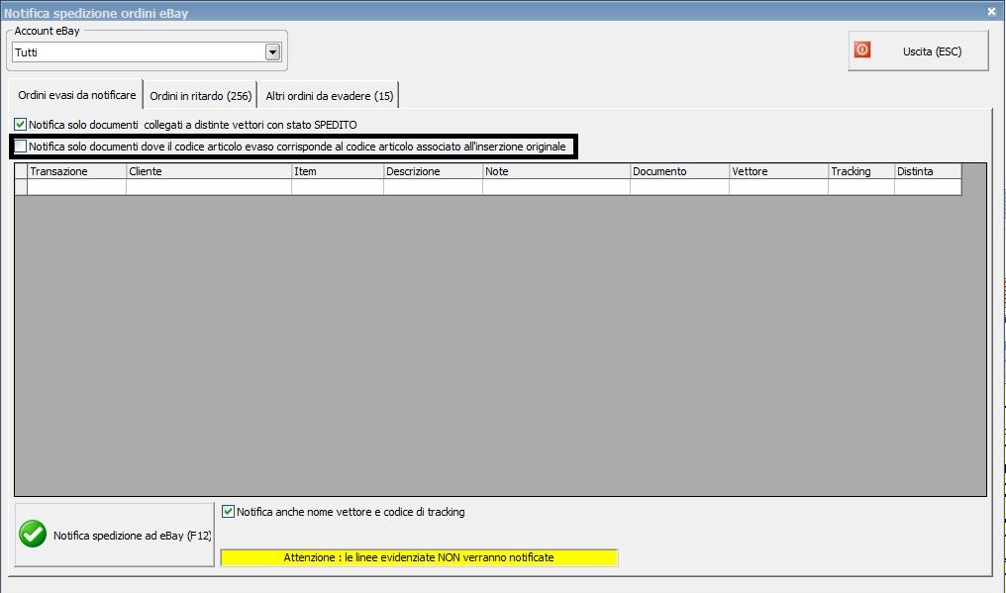Click the 'Item' column header

pos(338,171)
